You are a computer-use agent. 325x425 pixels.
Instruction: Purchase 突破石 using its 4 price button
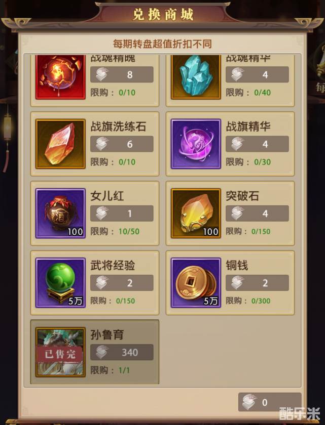(257, 214)
